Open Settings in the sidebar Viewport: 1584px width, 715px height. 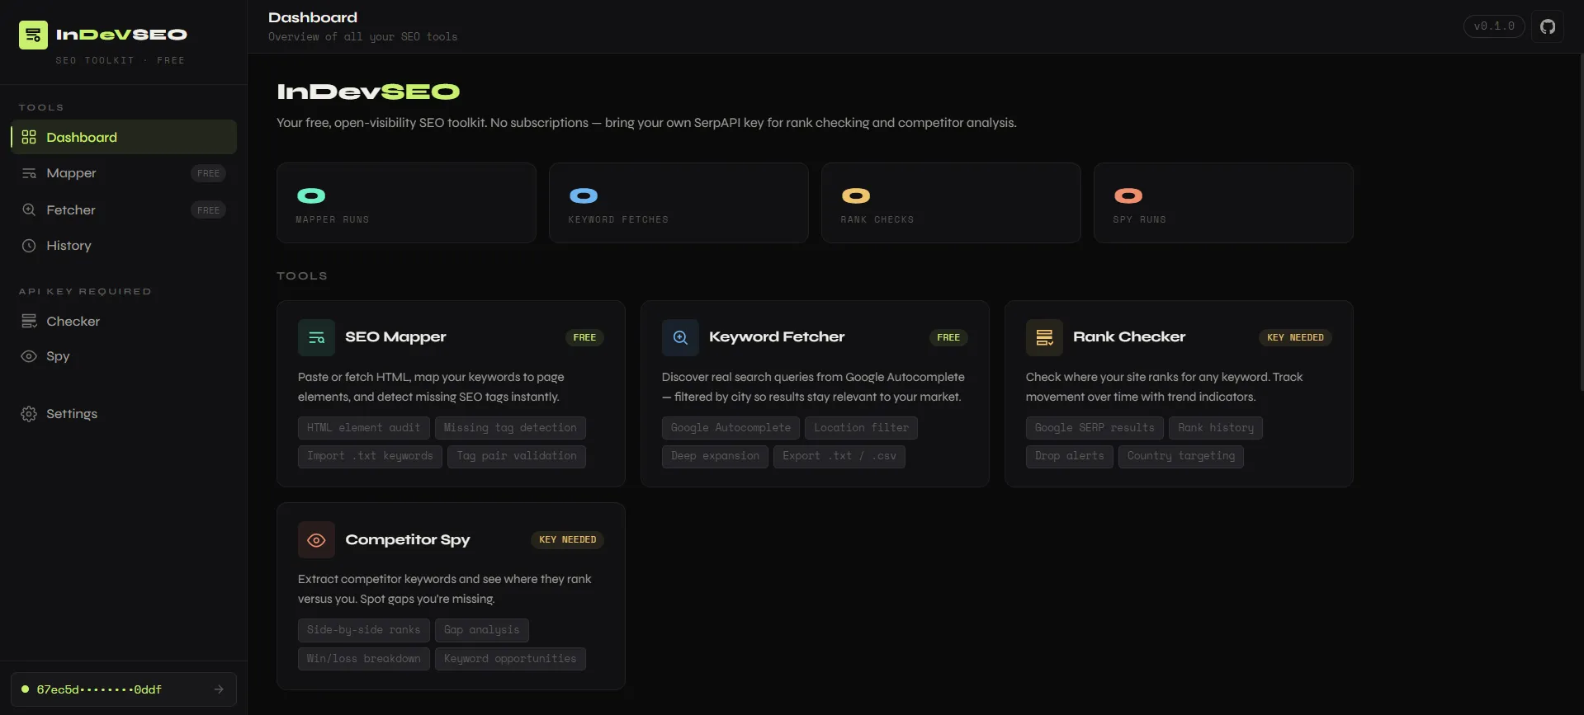point(124,414)
